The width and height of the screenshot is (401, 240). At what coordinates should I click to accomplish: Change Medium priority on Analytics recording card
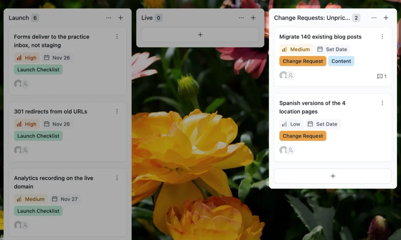[x=31, y=199]
